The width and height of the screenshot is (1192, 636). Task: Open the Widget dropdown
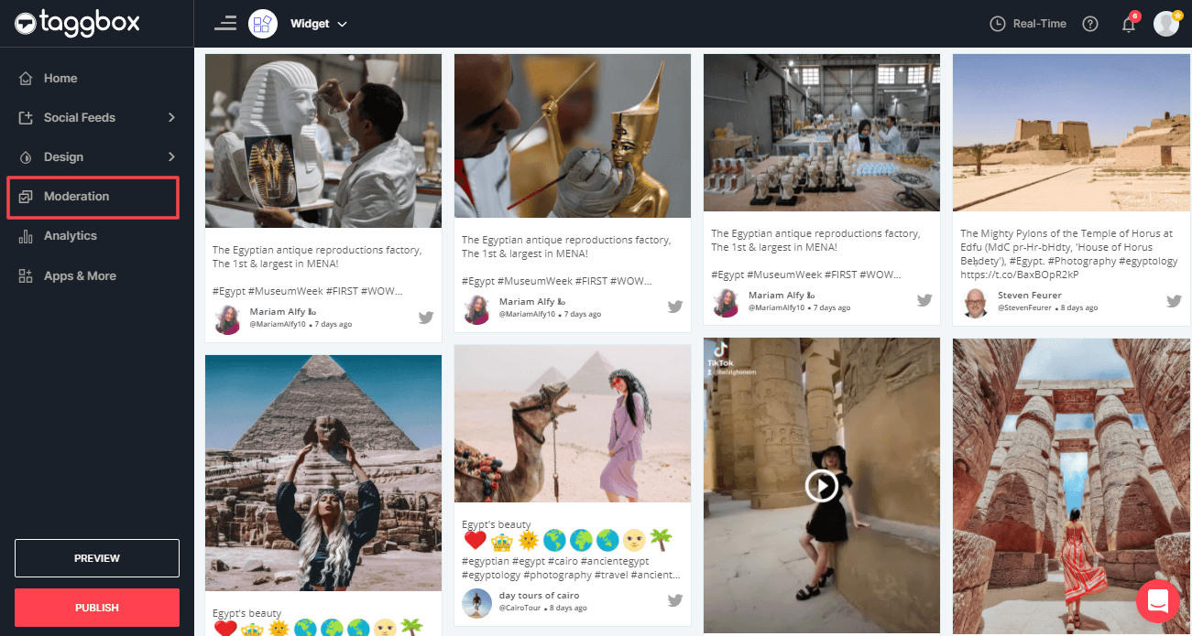[319, 24]
